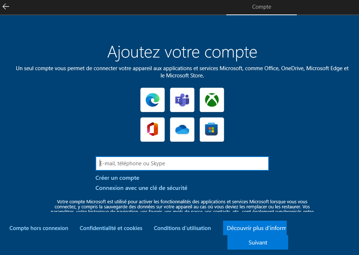Click the Microsoft Teams icon tile

pyautogui.click(x=182, y=100)
